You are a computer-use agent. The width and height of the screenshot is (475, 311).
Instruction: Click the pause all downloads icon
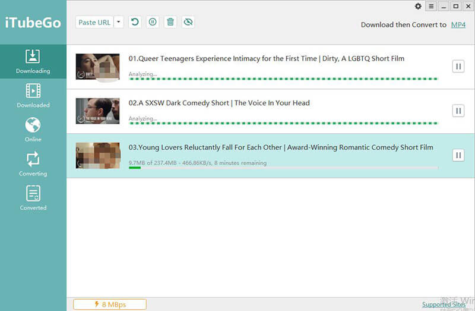(x=153, y=22)
